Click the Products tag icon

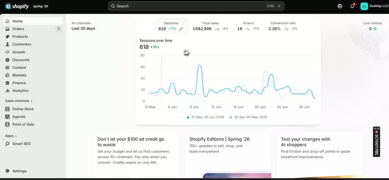pyautogui.click(x=7, y=36)
